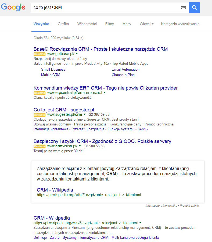Viewport: 212px width, 242px height.
Task: Click 'Obniż koszty i podnieś efektywność' text
Action: coord(63,98)
